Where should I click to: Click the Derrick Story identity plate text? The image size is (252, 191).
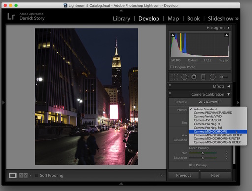32,18
